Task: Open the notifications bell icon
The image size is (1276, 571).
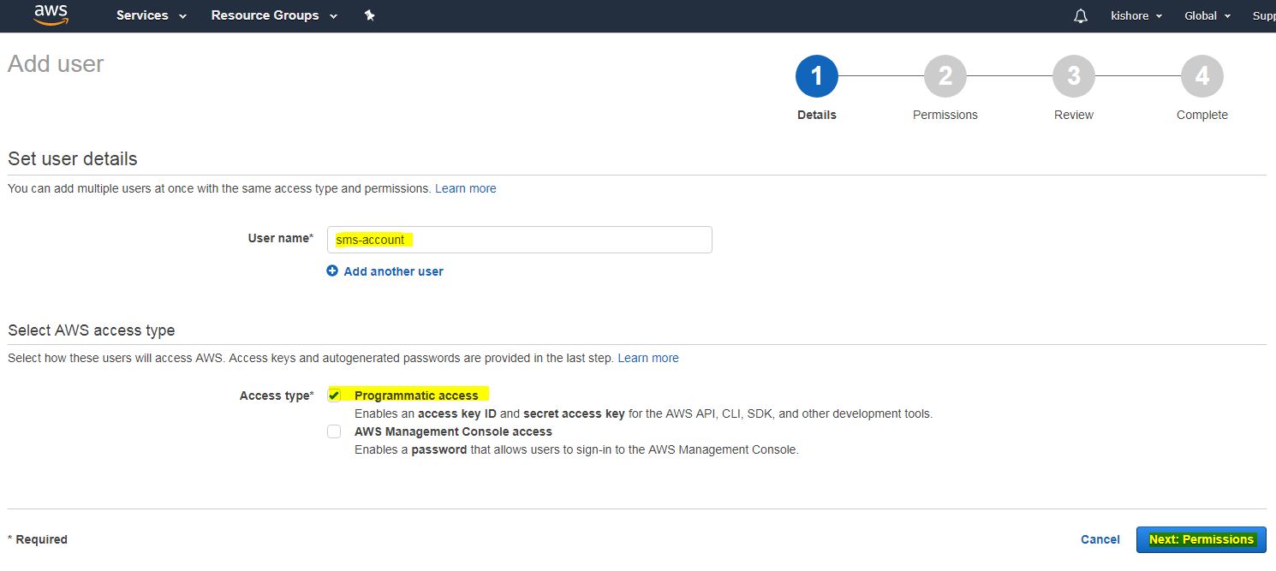Action: [1081, 16]
